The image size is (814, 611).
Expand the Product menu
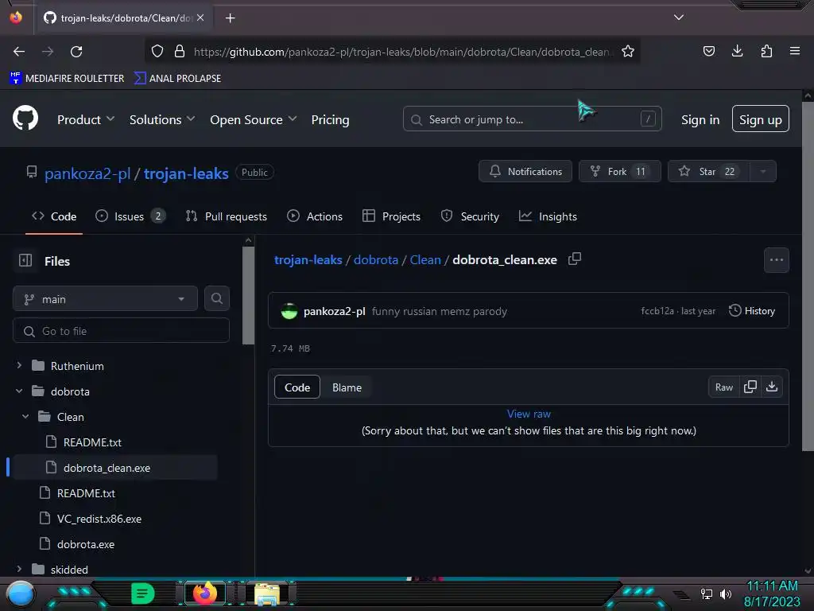[x=86, y=119]
